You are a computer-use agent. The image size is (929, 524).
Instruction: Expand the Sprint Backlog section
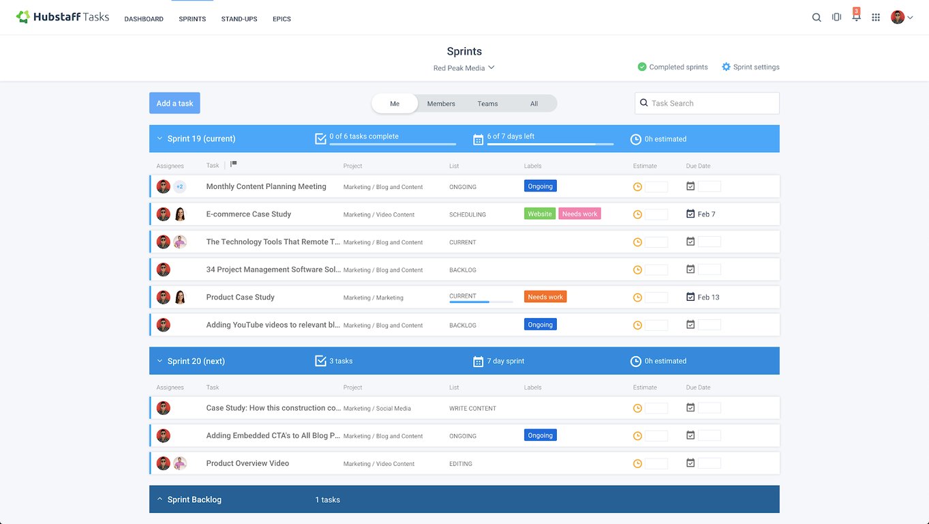pos(159,499)
